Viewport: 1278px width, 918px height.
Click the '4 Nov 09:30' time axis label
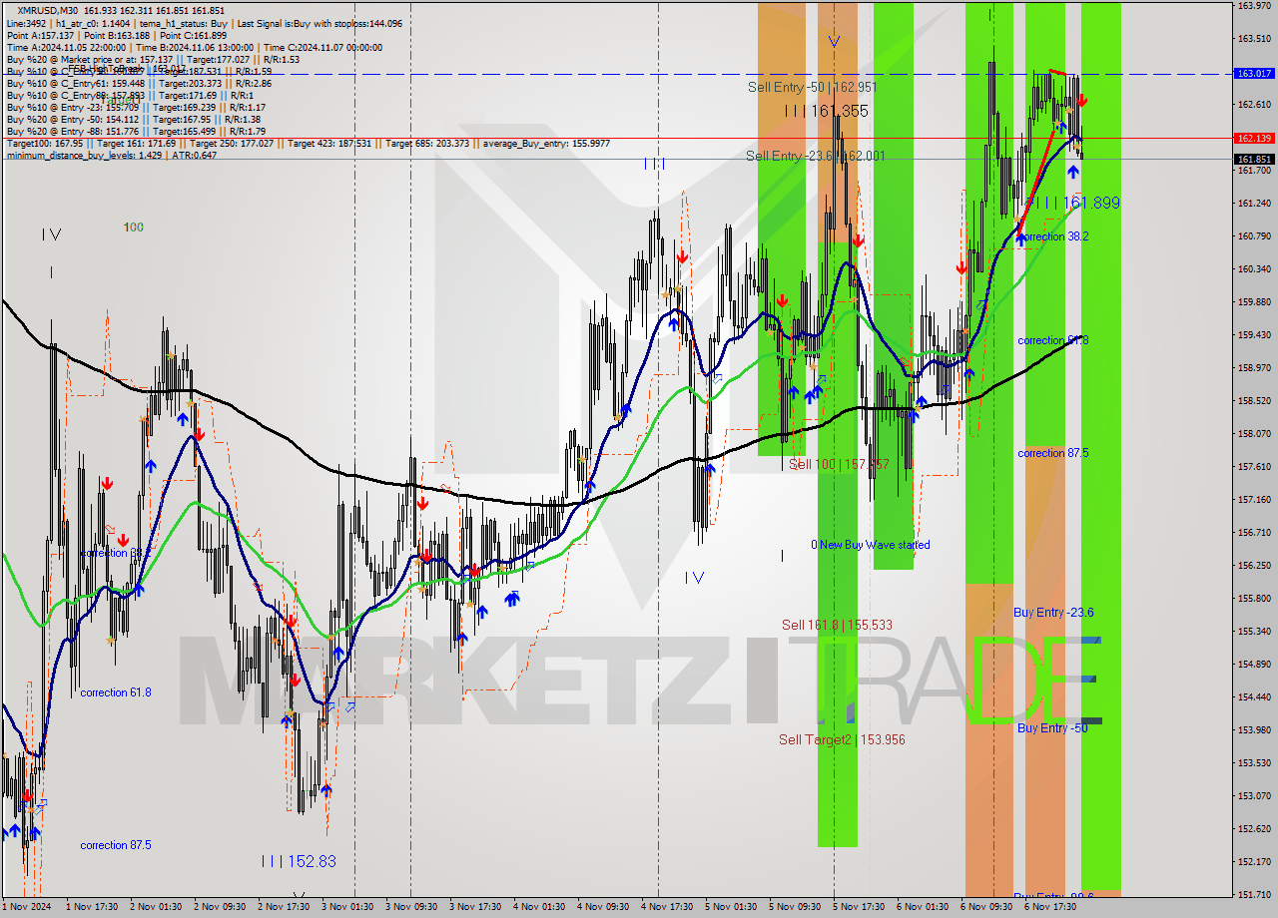coord(603,907)
